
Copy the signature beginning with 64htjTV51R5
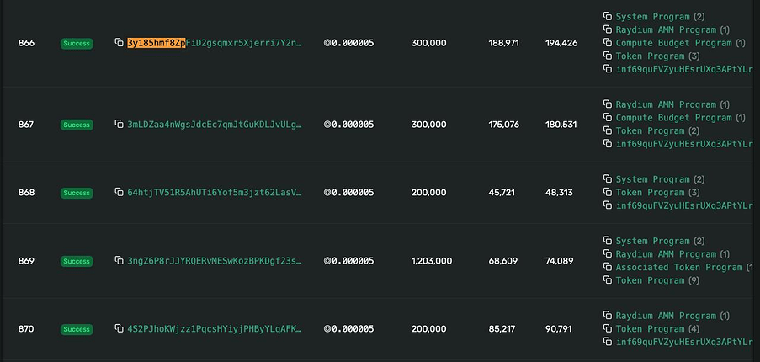point(120,193)
